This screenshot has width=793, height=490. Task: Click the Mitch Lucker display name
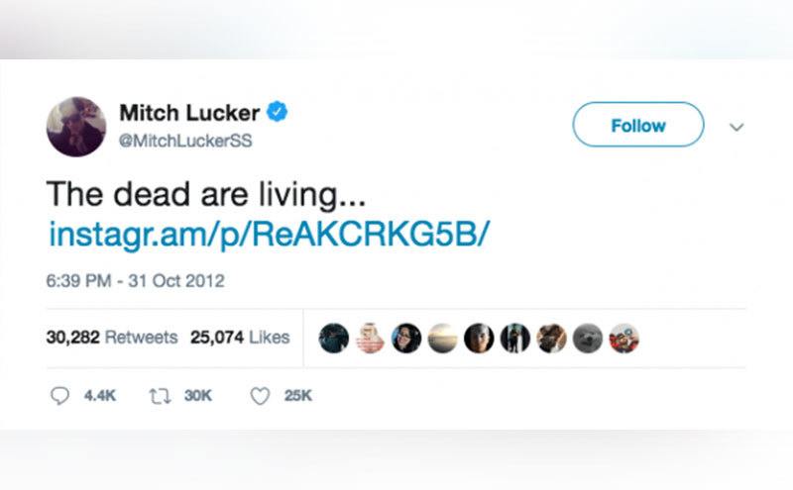188,113
